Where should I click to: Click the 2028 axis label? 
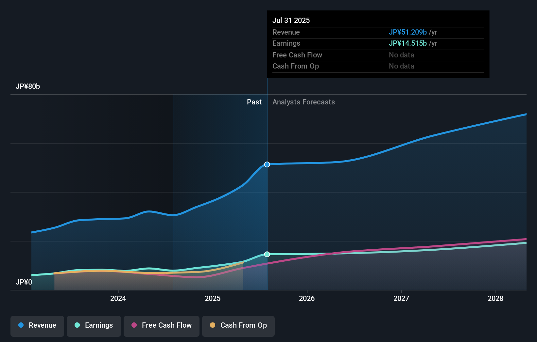[495, 298]
